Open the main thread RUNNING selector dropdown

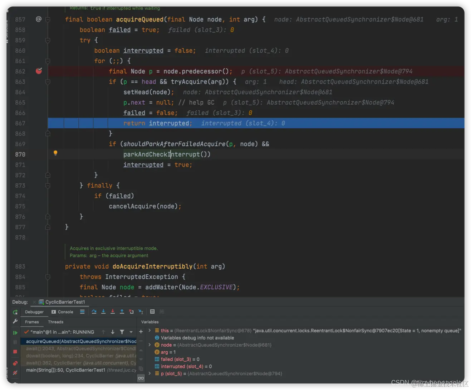pyautogui.click(x=59, y=332)
